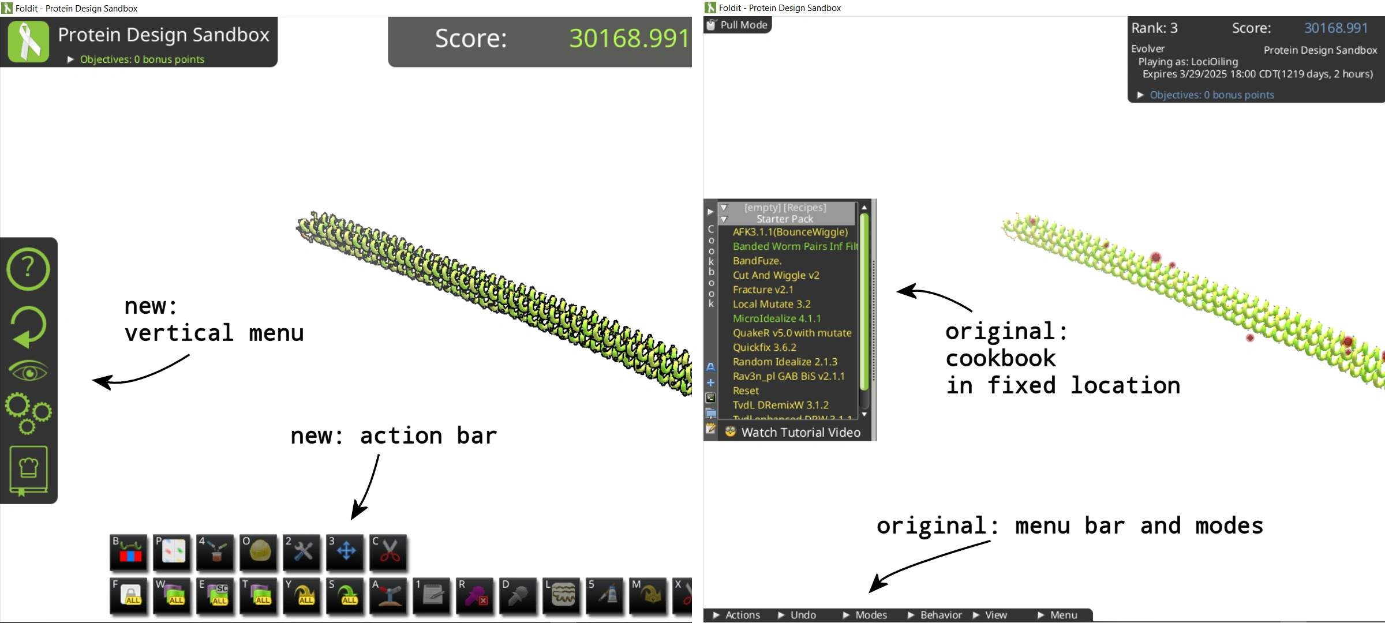Image resolution: width=1385 pixels, height=623 pixels.
Task: Run the Quickfix 3.6.2 recipe
Action: click(x=764, y=347)
